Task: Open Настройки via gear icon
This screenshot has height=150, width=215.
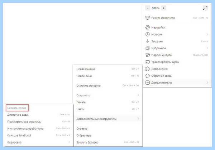Action: pos(148,27)
